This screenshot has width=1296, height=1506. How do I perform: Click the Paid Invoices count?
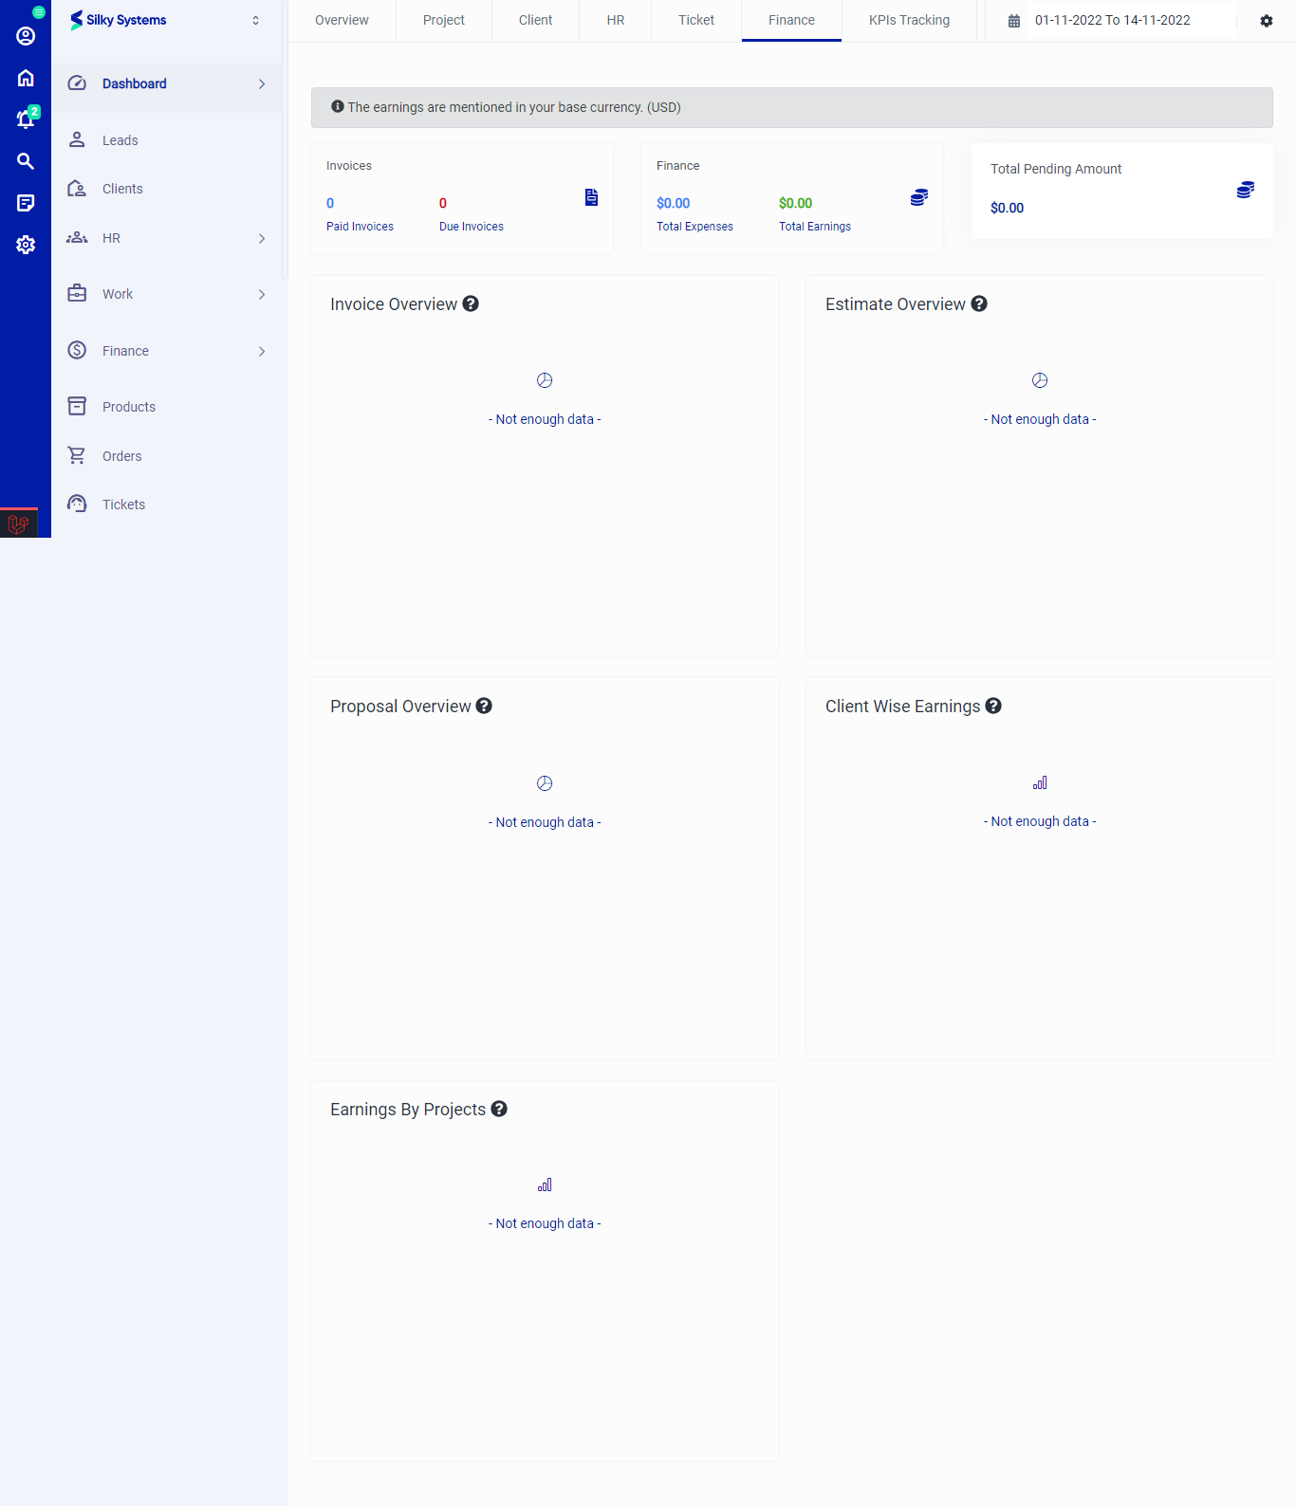[x=330, y=203]
